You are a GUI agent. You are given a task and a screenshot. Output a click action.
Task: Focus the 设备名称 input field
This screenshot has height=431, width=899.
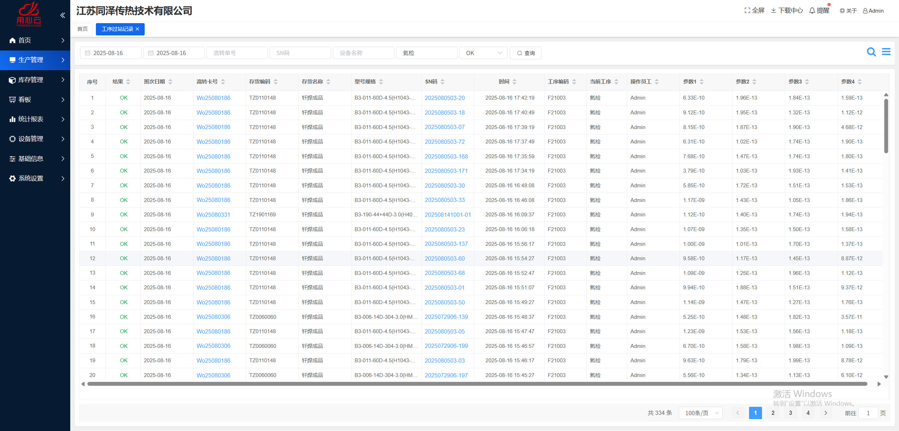click(x=363, y=53)
